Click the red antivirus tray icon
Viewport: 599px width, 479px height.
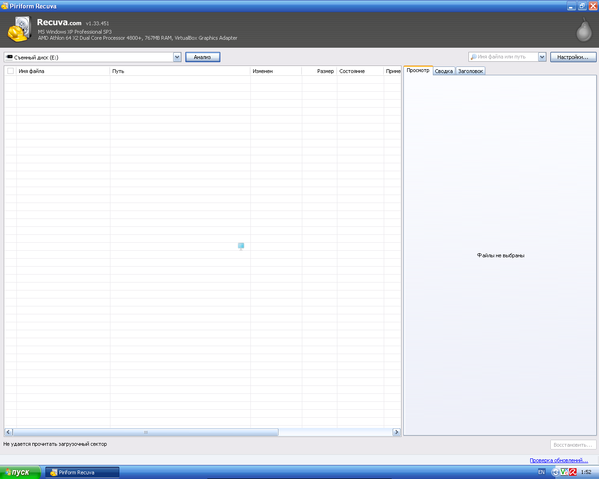pyautogui.click(x=573, y=472)
